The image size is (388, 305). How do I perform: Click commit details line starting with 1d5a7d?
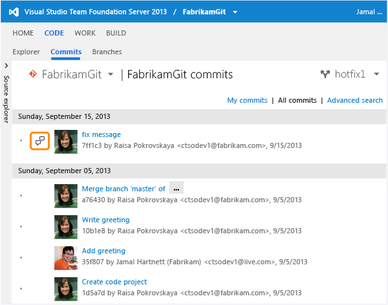tap(192, 293)
